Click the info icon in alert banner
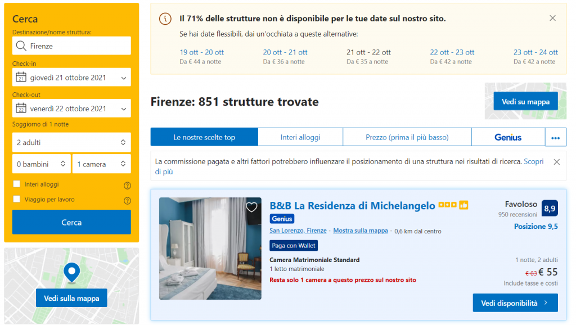The height and width of the screenshot is (325, 576). (x=165, y=19)
